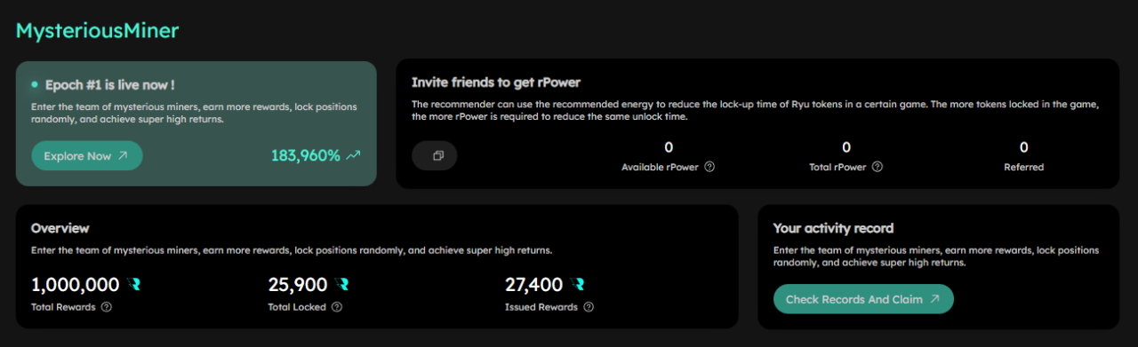
Task: Click the Ryu token icon beside 25,900
Action: coord(342,285)
